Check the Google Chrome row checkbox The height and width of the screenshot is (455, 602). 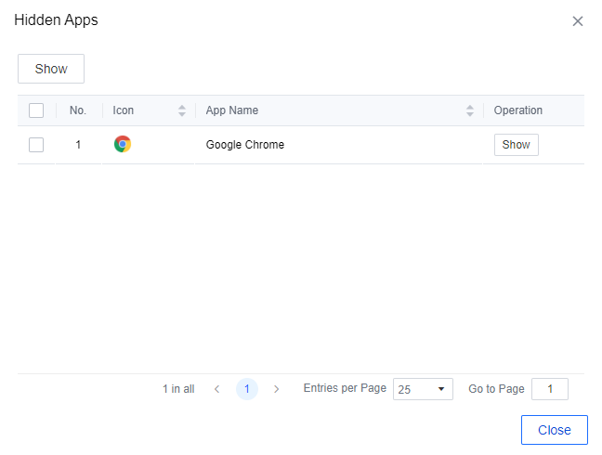click(x=36, y=145)
